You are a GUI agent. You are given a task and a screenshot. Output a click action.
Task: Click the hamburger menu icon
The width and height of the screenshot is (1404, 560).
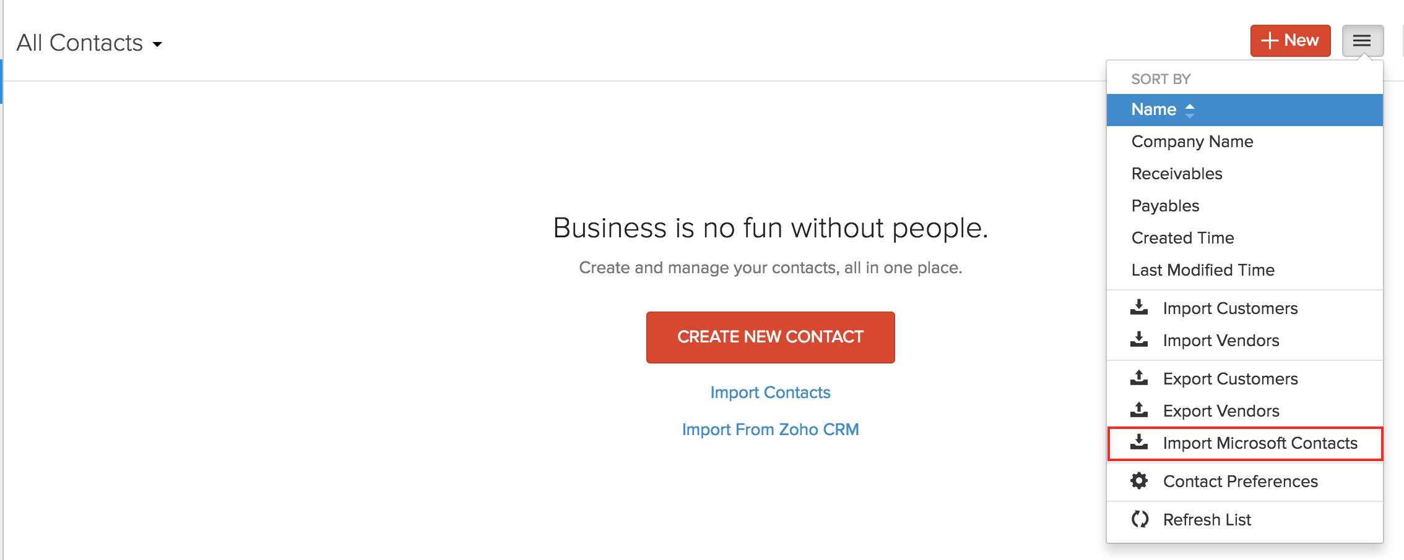click(x=1362, y=41)
